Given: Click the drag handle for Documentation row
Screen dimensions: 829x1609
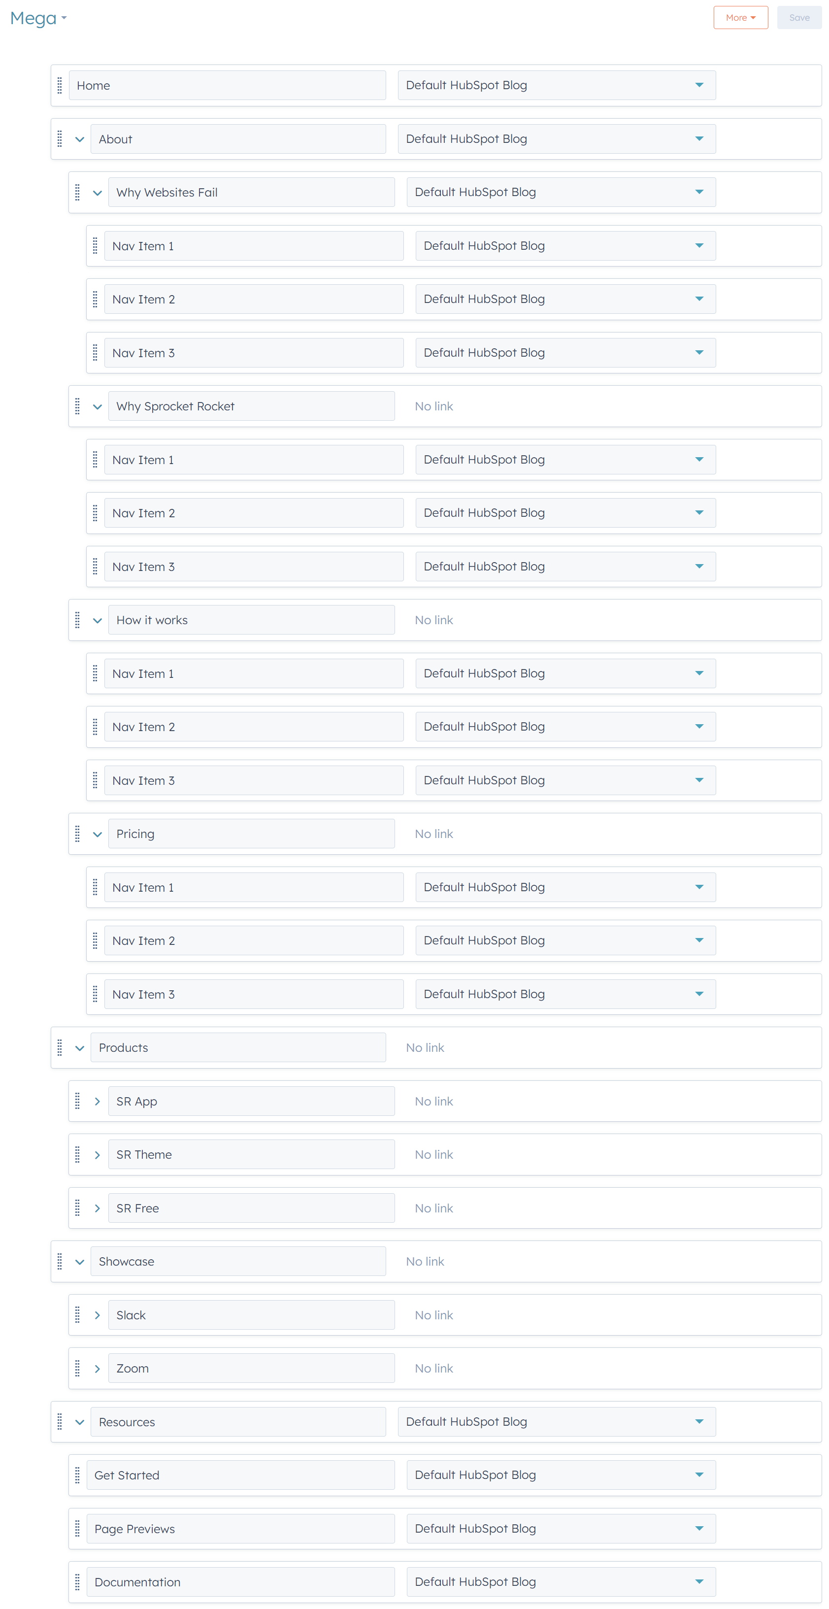Looking at the screenshot, I should click(77, 1581).
